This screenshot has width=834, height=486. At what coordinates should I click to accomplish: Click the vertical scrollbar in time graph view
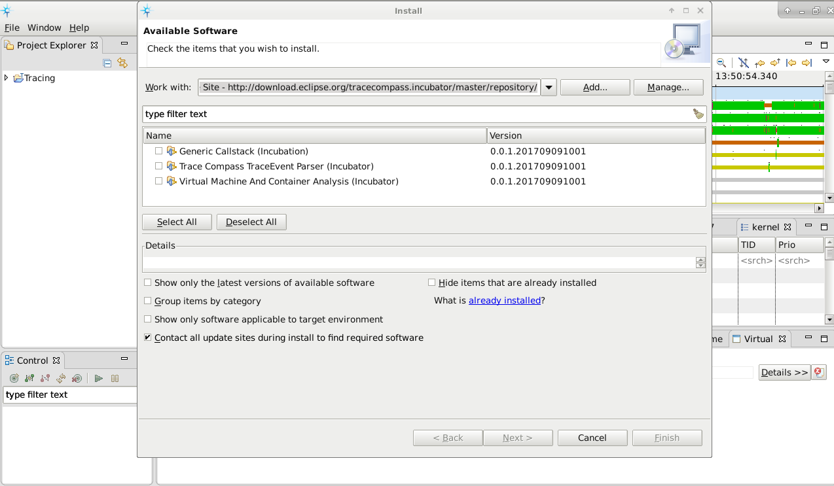829,141
